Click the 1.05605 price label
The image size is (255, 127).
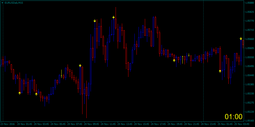[x=250, y=48]
